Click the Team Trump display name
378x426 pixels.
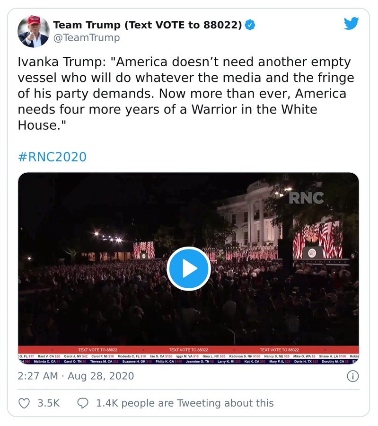click(147, 25)
